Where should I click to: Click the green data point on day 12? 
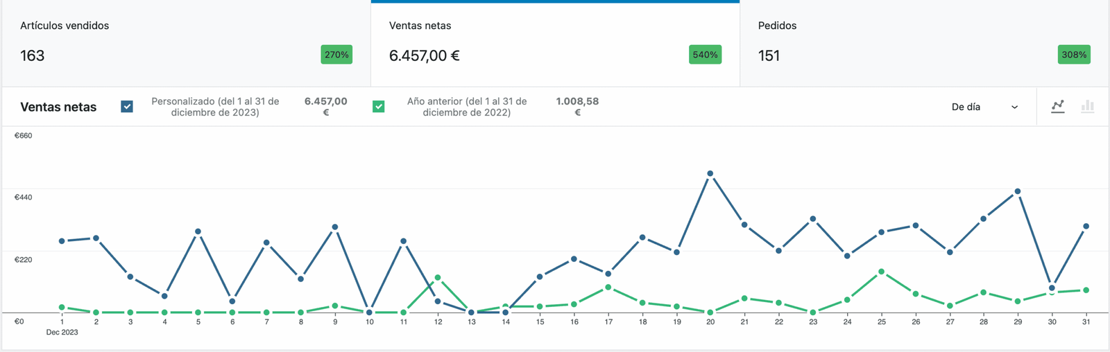click(438, 278)
